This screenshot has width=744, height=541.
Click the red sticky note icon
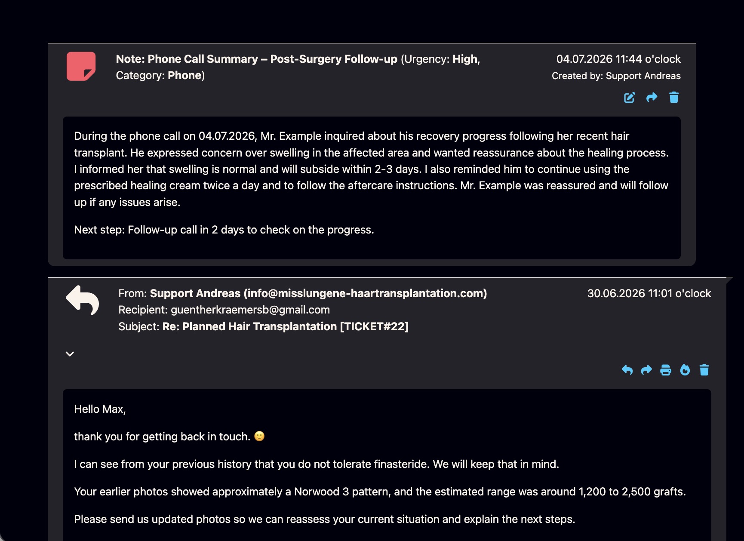point(81,66)
